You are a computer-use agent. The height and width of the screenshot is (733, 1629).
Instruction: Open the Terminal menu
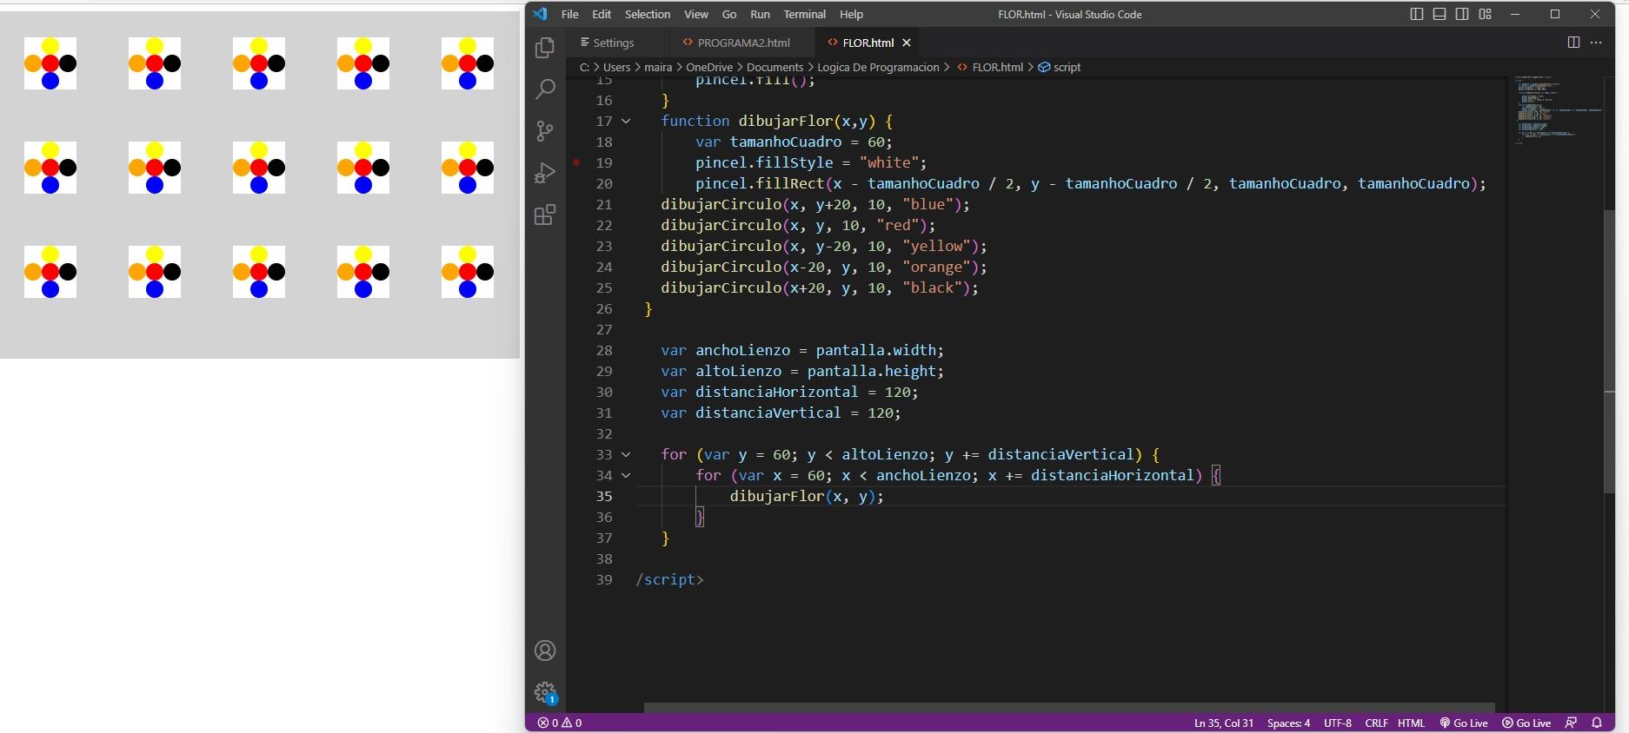point(805,14)
